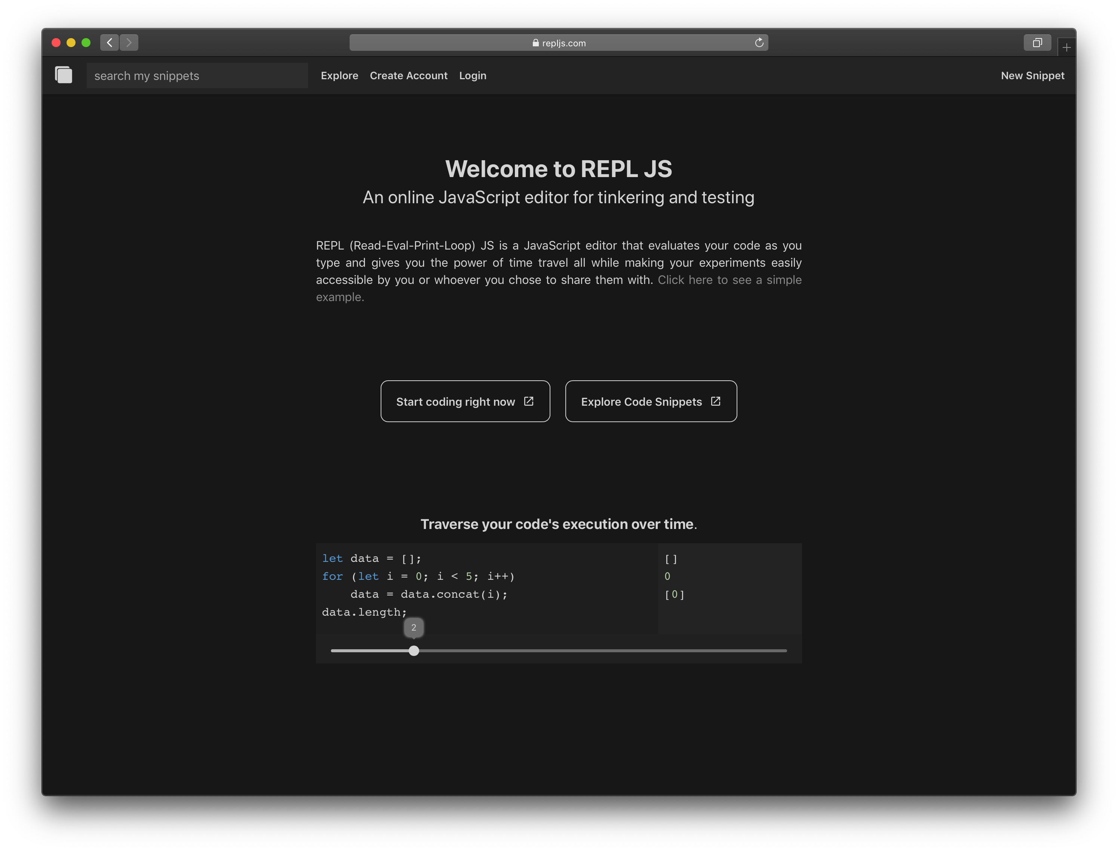This screenshot has height=851, width=1118.
Task: Select the Explore menu item
Action: (339, 75)
